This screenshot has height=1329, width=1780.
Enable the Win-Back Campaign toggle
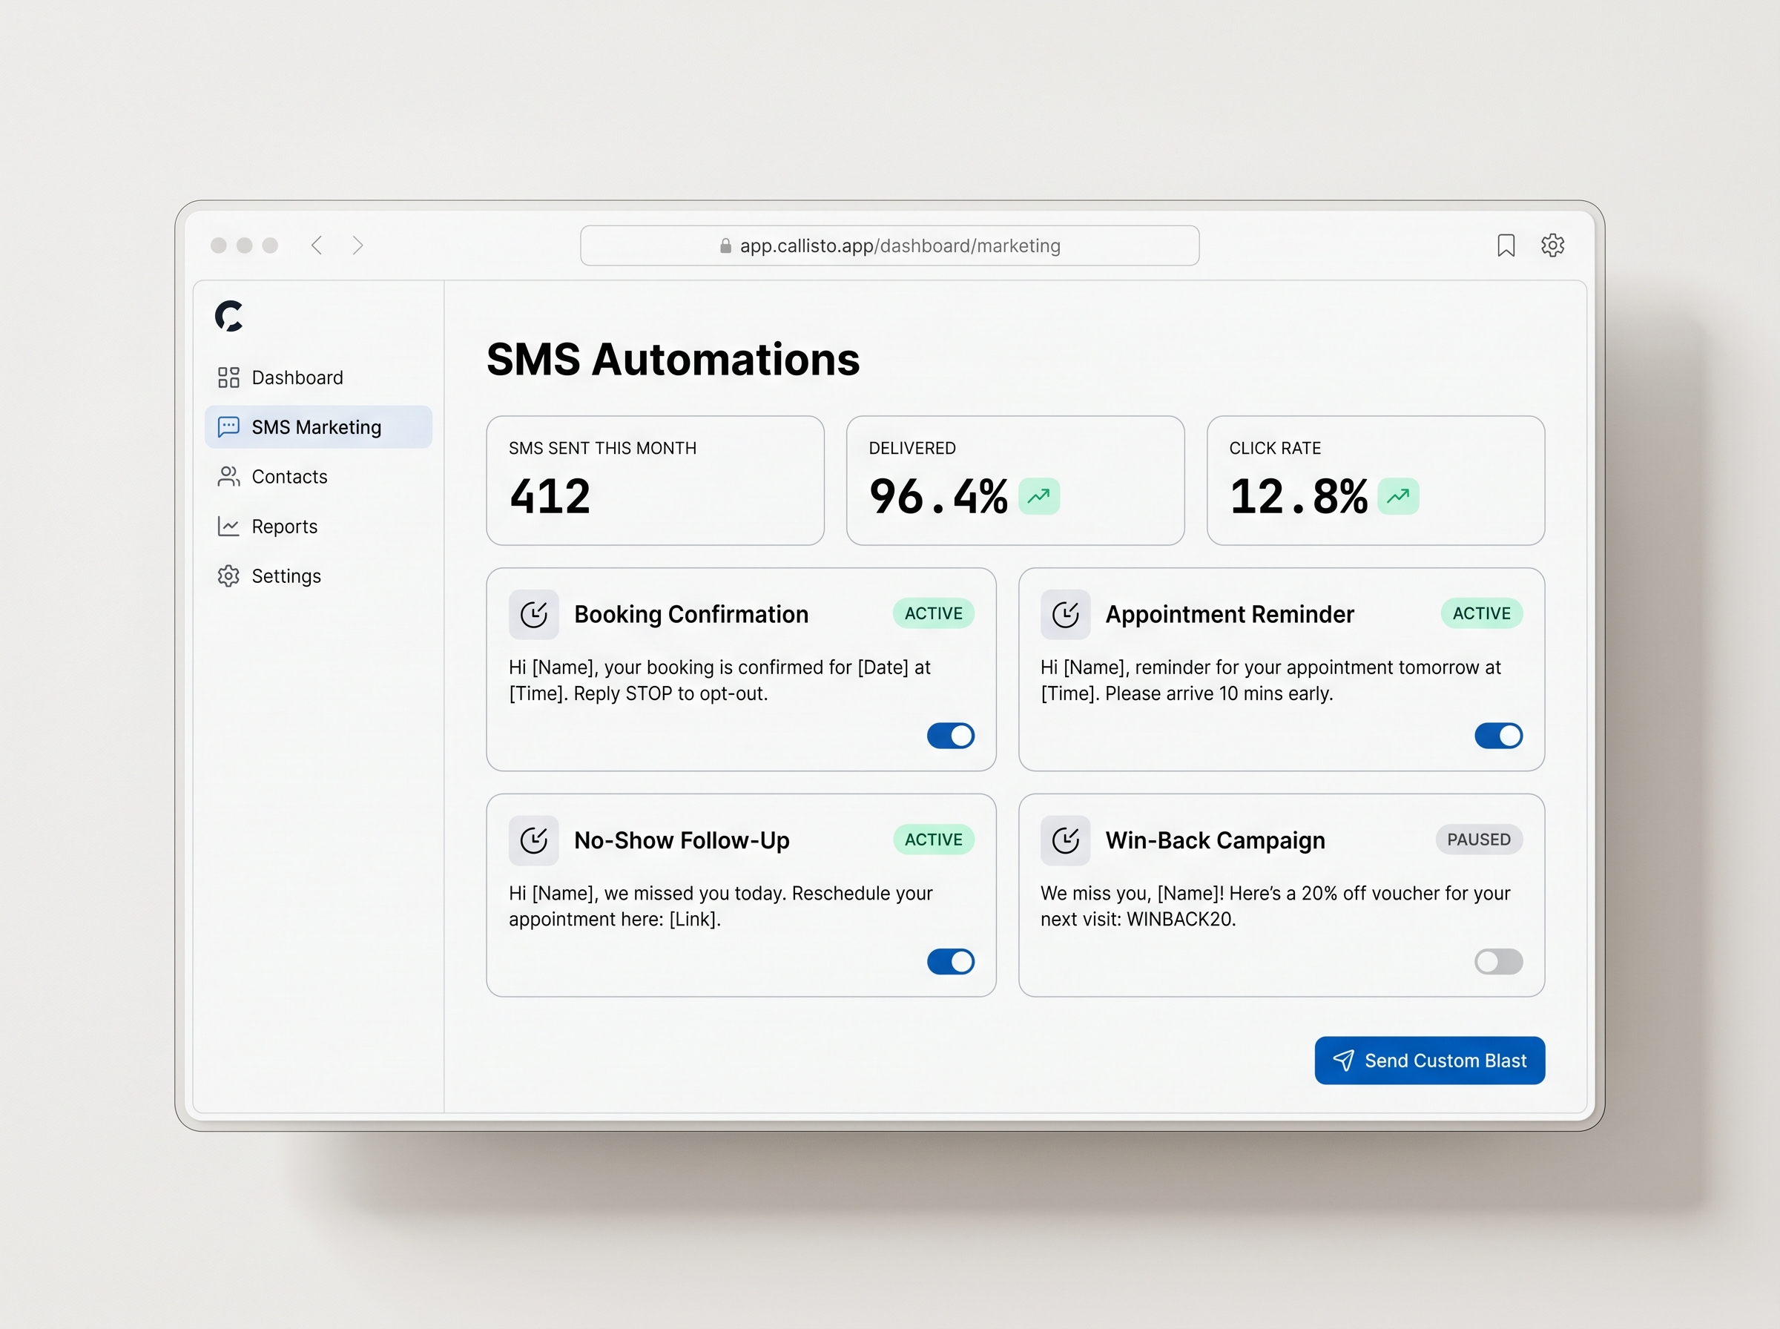[1498, 961]
